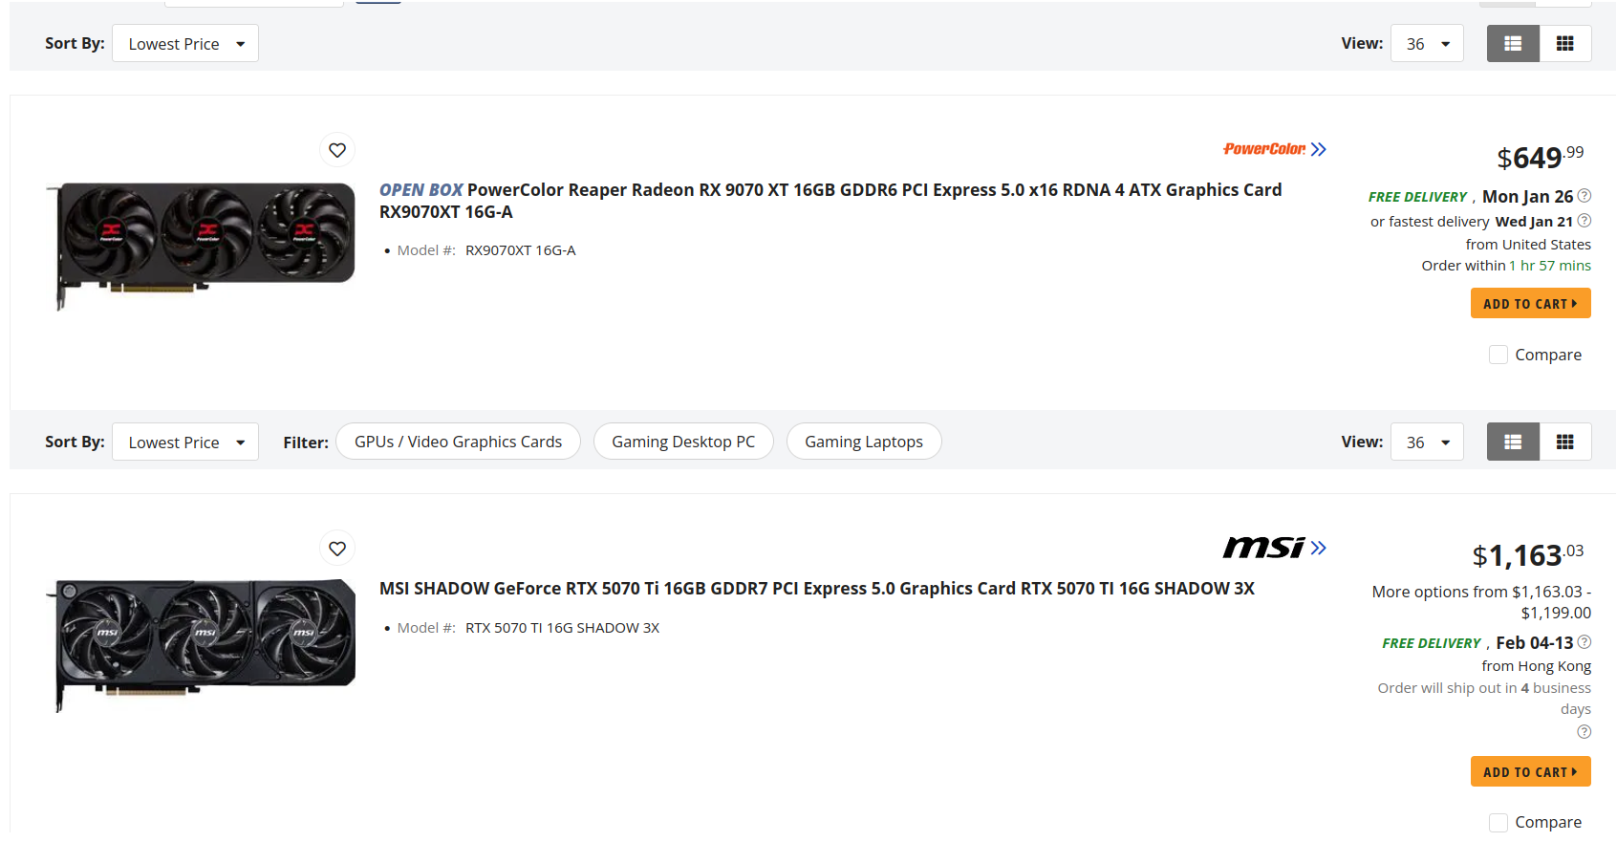
Task: Click the 'or fastest delivery Wed Jan 21' text
Action: point(1472,222)
